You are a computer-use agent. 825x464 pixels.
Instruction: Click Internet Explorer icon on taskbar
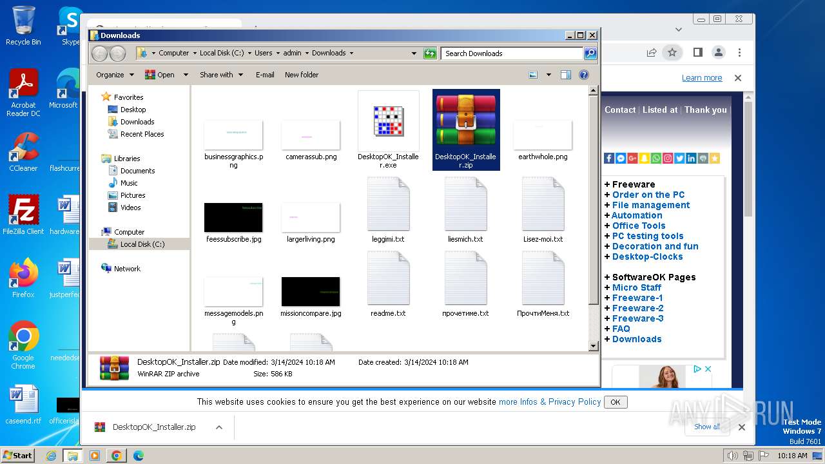point(52,456)
